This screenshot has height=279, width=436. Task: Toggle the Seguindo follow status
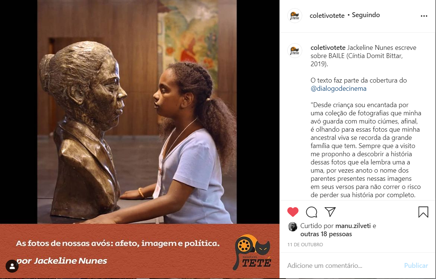[366, 15]
